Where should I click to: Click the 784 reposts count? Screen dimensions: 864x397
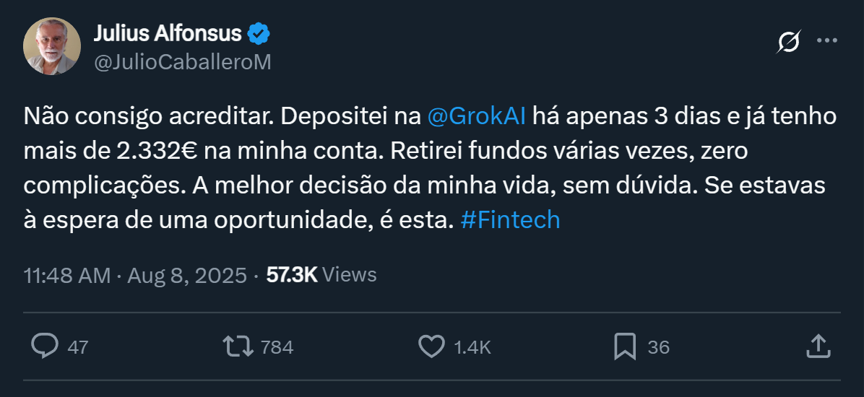coord(277,347)
